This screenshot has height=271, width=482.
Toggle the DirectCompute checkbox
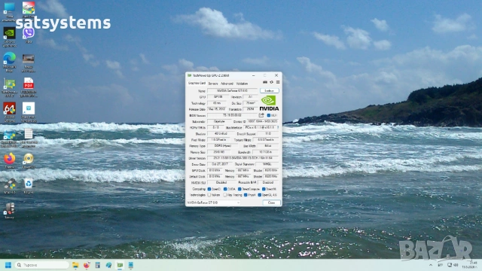click(239, 189)
